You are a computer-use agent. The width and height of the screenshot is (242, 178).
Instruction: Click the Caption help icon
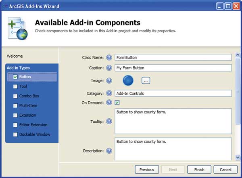[x=109, y=68]
